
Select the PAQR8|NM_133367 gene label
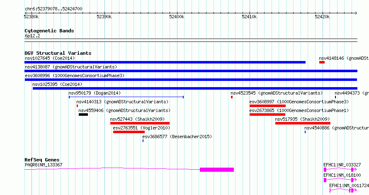[44, 165]
